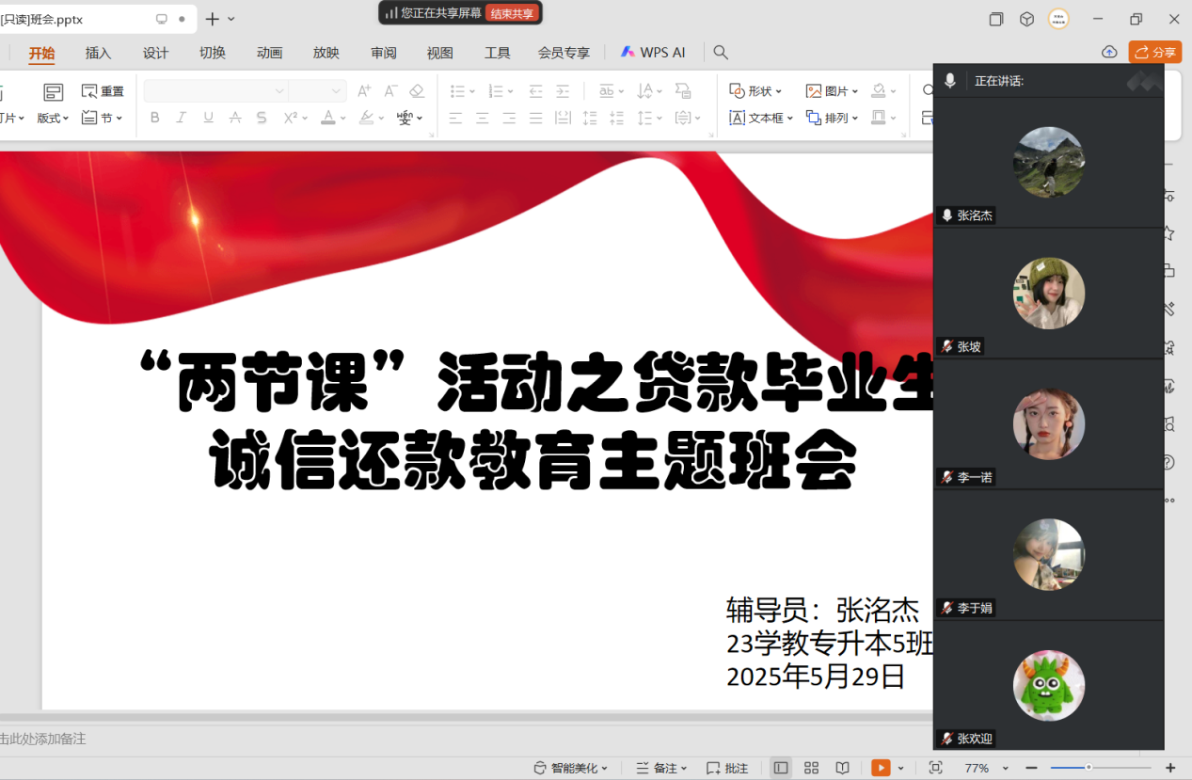
Task: Switch to the 插入 ribbon tab
Action: click(98, 53)
